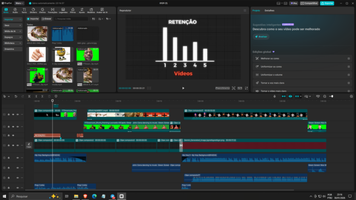Expand the Biblioteca sidebar section
356x200 pixels.
tap(12, 43)
